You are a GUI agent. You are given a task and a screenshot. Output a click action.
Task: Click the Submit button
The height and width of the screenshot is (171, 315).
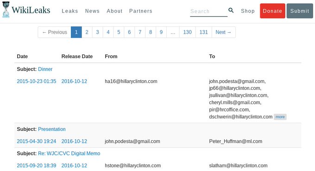300,11
